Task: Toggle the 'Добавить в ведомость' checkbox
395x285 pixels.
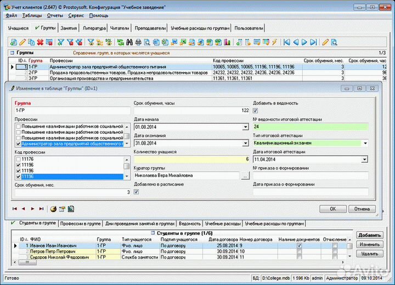Action: point(256,111)
